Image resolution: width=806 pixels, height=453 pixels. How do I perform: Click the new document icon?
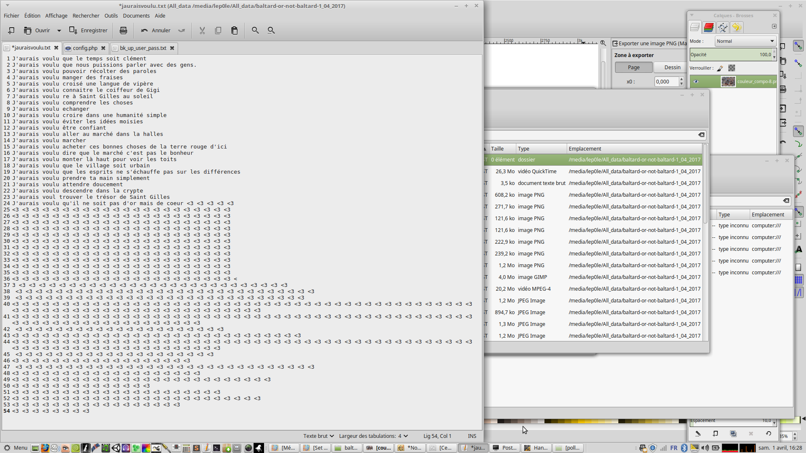[11, 30]
